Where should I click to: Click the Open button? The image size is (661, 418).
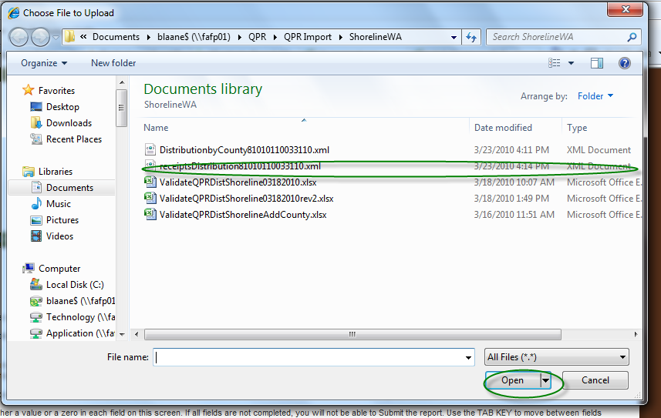(512, 380)
